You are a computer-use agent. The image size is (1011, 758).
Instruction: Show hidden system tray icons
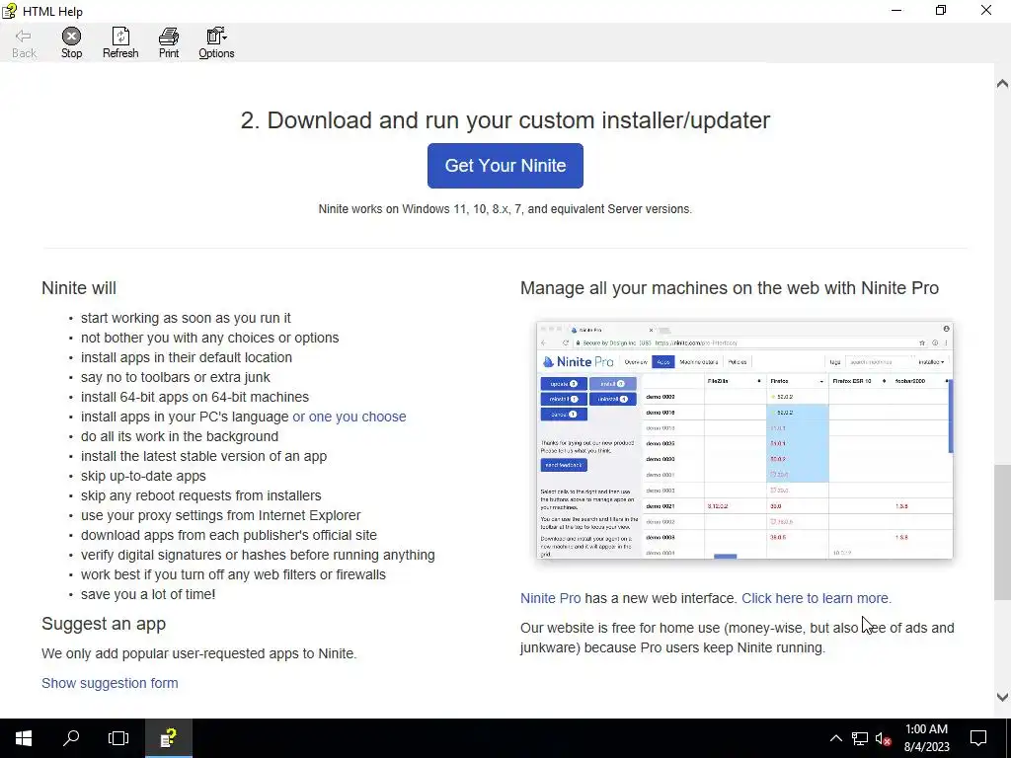point(835,738)
